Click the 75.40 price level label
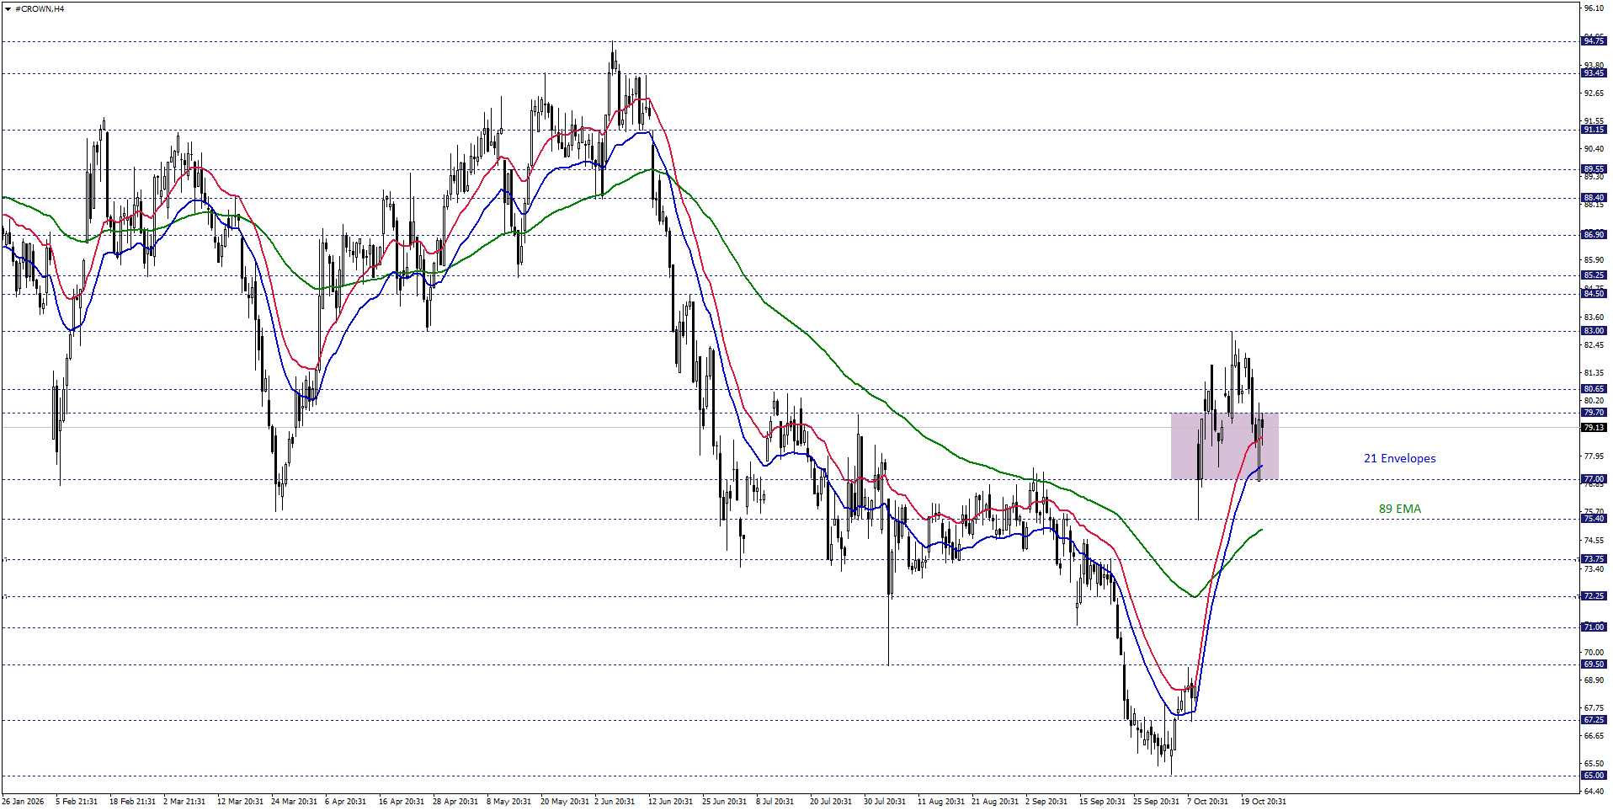Image resolution: width=1613 pixels, height=811 pixels. [x=1594, y=519]
